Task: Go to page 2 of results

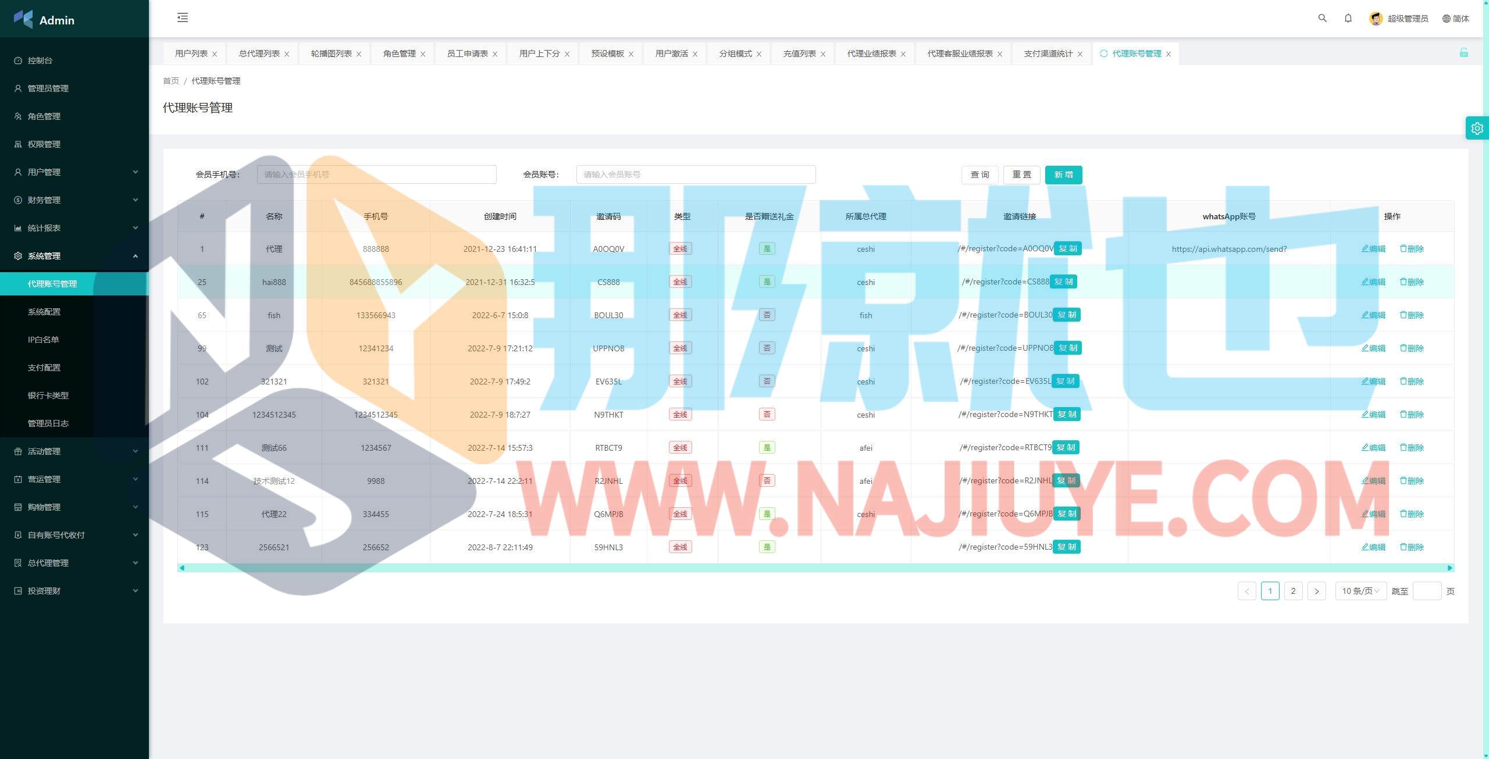Action: (x=1292, y=591)
